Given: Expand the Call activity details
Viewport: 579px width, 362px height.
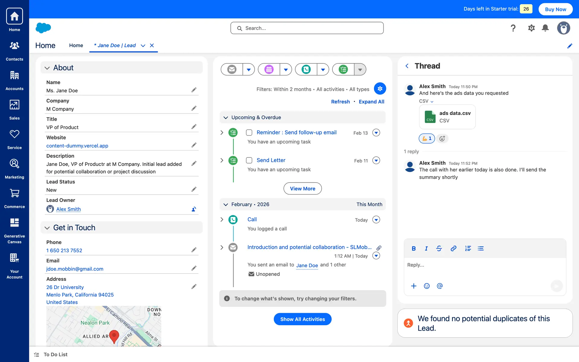Looking at the screenshot, I should [222, 220].
